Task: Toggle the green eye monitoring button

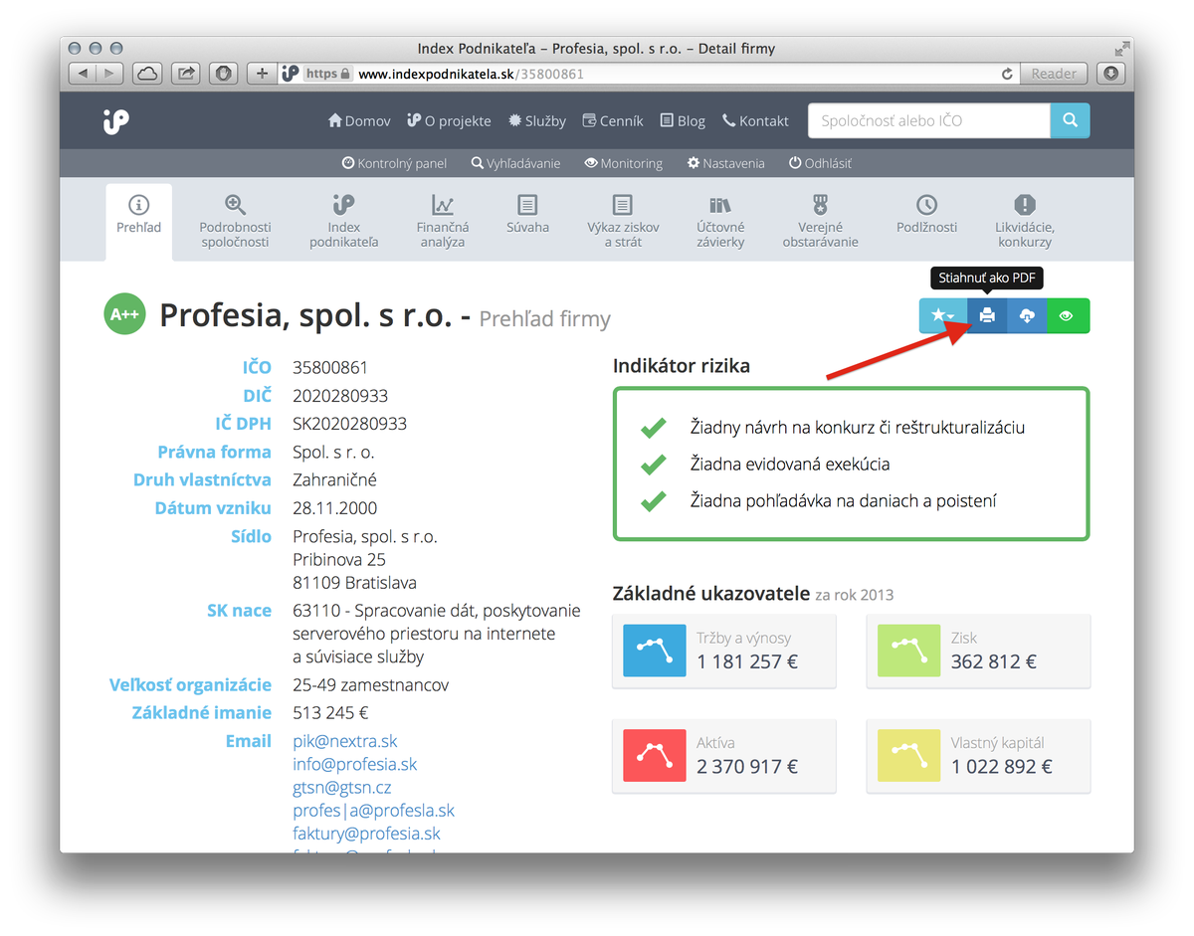Action: (1068, 315)
